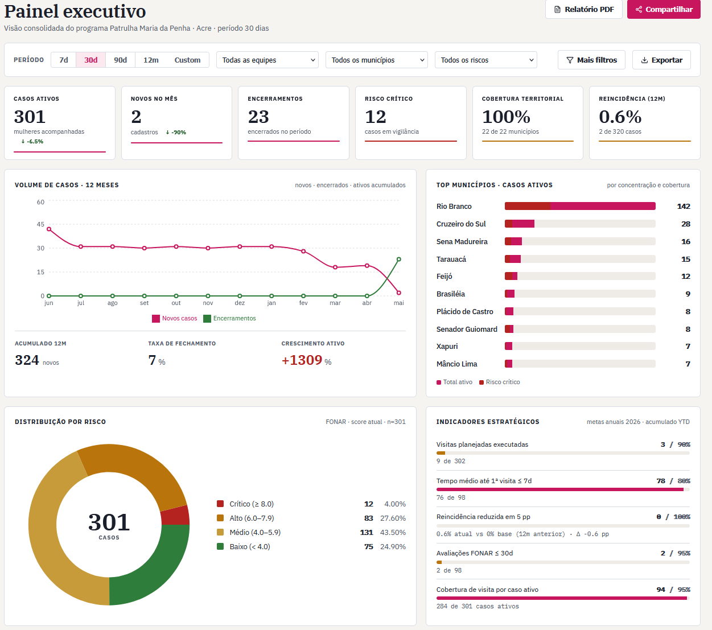Click the Alto (6.0–7.9) color swatch

[220, 518]
